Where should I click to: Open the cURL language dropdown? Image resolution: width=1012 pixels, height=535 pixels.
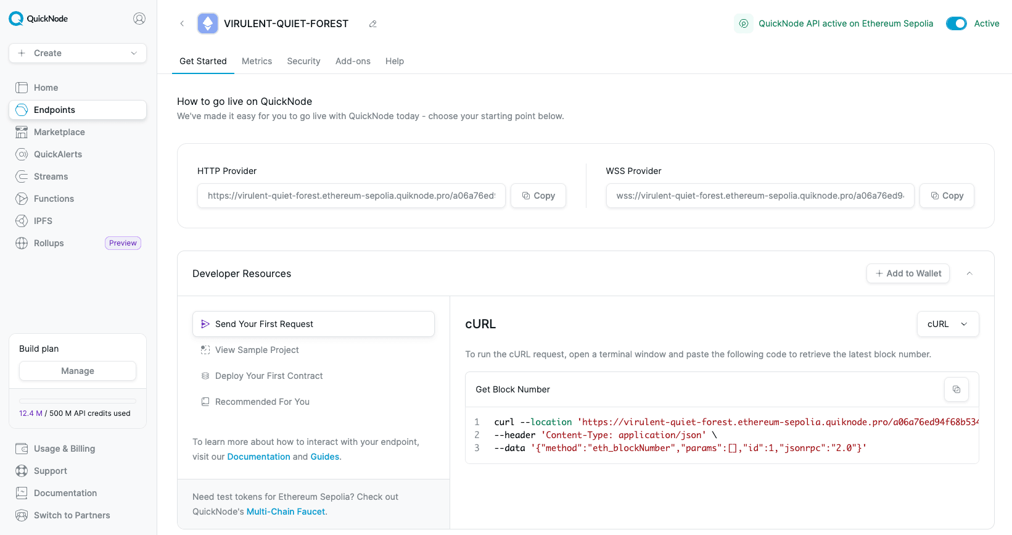948,324
